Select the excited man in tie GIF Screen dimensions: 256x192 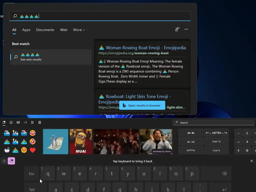(156, 141)
